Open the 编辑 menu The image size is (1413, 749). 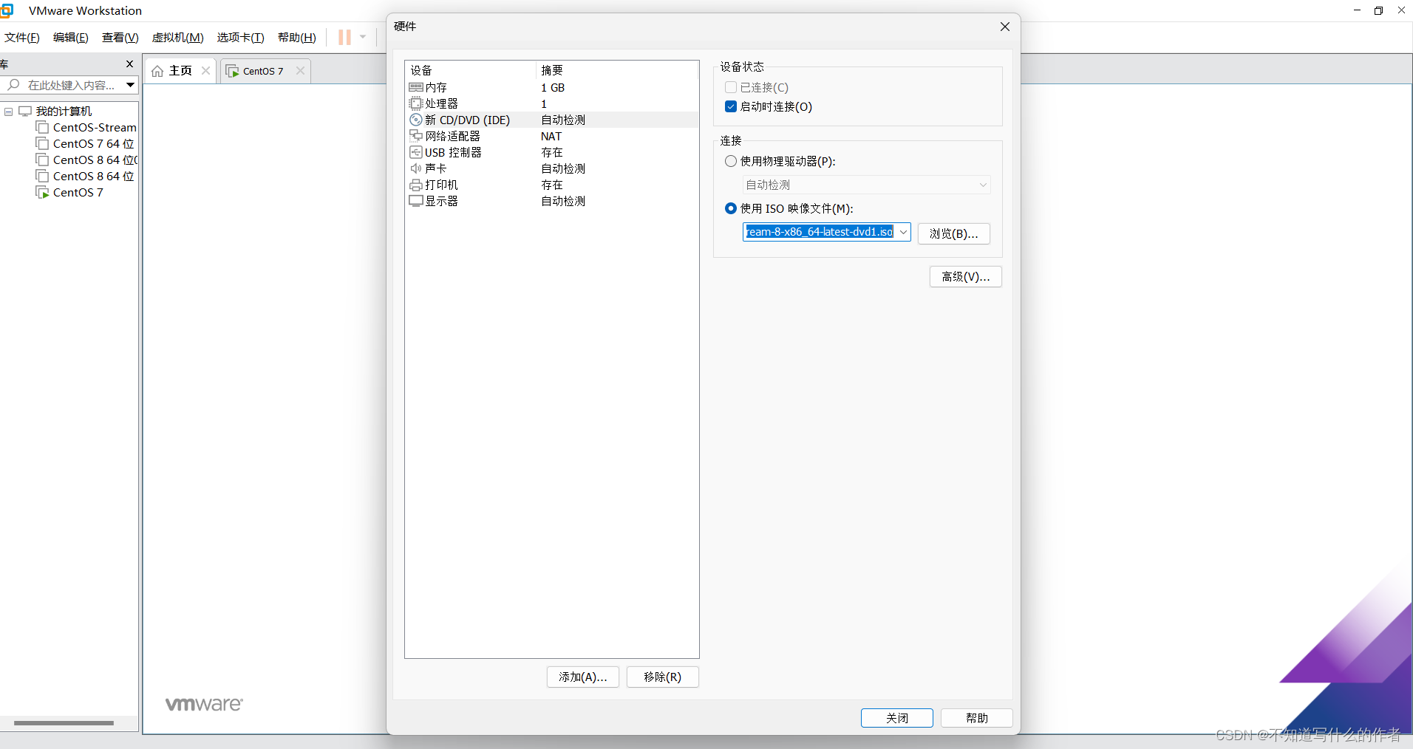pyautogui.click(x=71, y=38)
